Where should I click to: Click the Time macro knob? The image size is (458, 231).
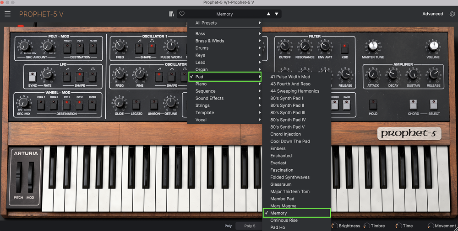point(398,226)
